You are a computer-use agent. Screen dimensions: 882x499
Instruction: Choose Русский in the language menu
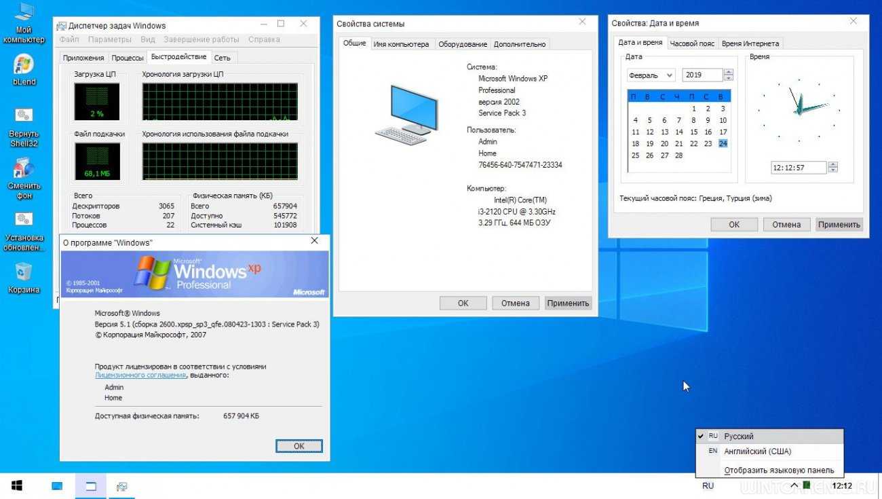[769, 437]
